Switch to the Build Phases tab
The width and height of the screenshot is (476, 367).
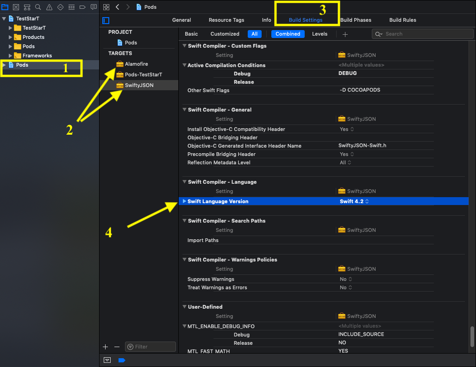tap(356, 20)
